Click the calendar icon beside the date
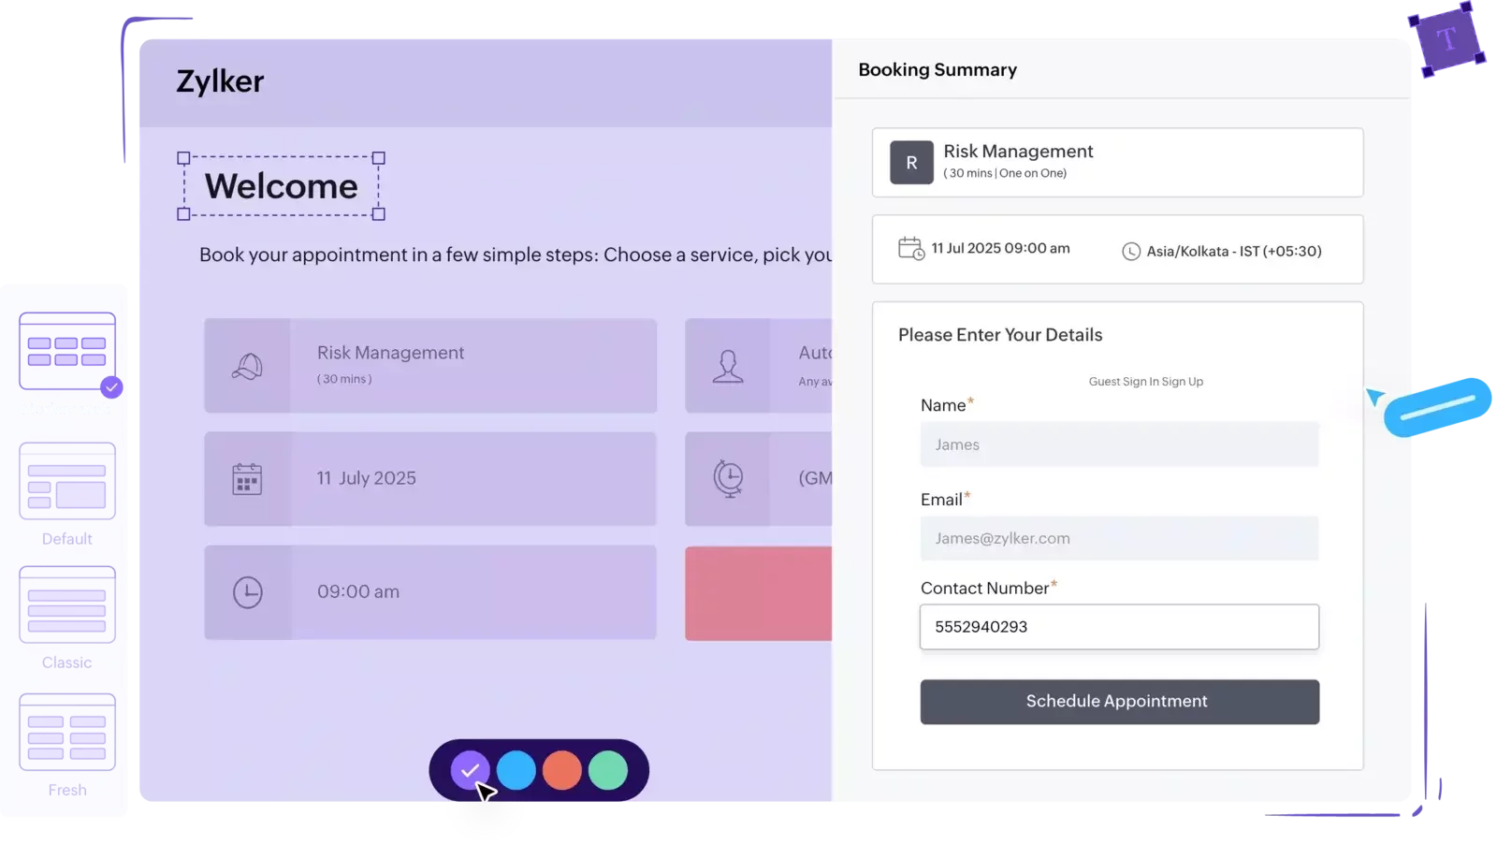Viewport: 1497px width, 859px height. 247,479
